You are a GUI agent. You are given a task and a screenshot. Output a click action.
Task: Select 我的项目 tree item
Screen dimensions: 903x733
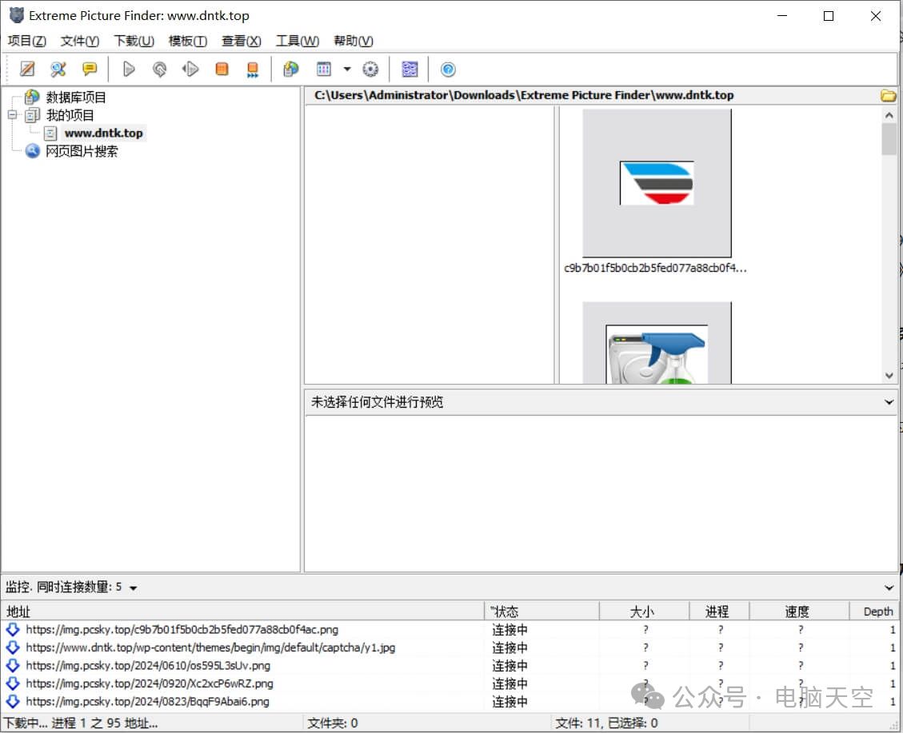(70, 115)
